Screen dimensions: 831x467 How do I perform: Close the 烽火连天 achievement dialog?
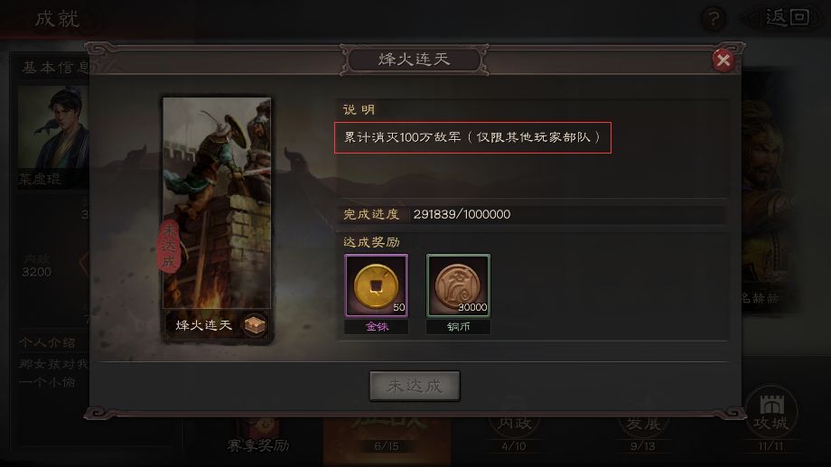coord(723,60)
